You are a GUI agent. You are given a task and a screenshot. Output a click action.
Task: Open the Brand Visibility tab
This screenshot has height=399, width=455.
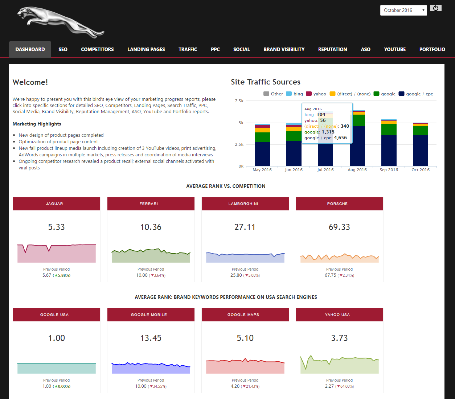284,49
